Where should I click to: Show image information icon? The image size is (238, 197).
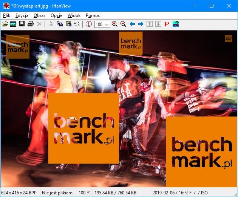pyautogui.click(x=89, y=24)
